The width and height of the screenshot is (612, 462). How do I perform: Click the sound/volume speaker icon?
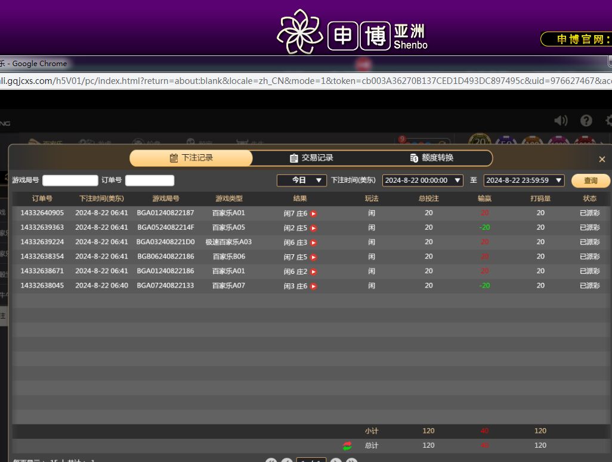click(561, 121)
